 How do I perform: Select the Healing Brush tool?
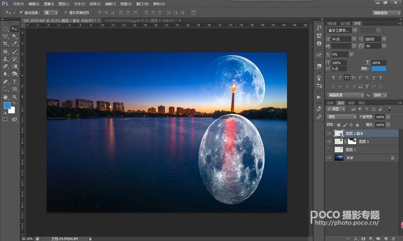[6, 51]
